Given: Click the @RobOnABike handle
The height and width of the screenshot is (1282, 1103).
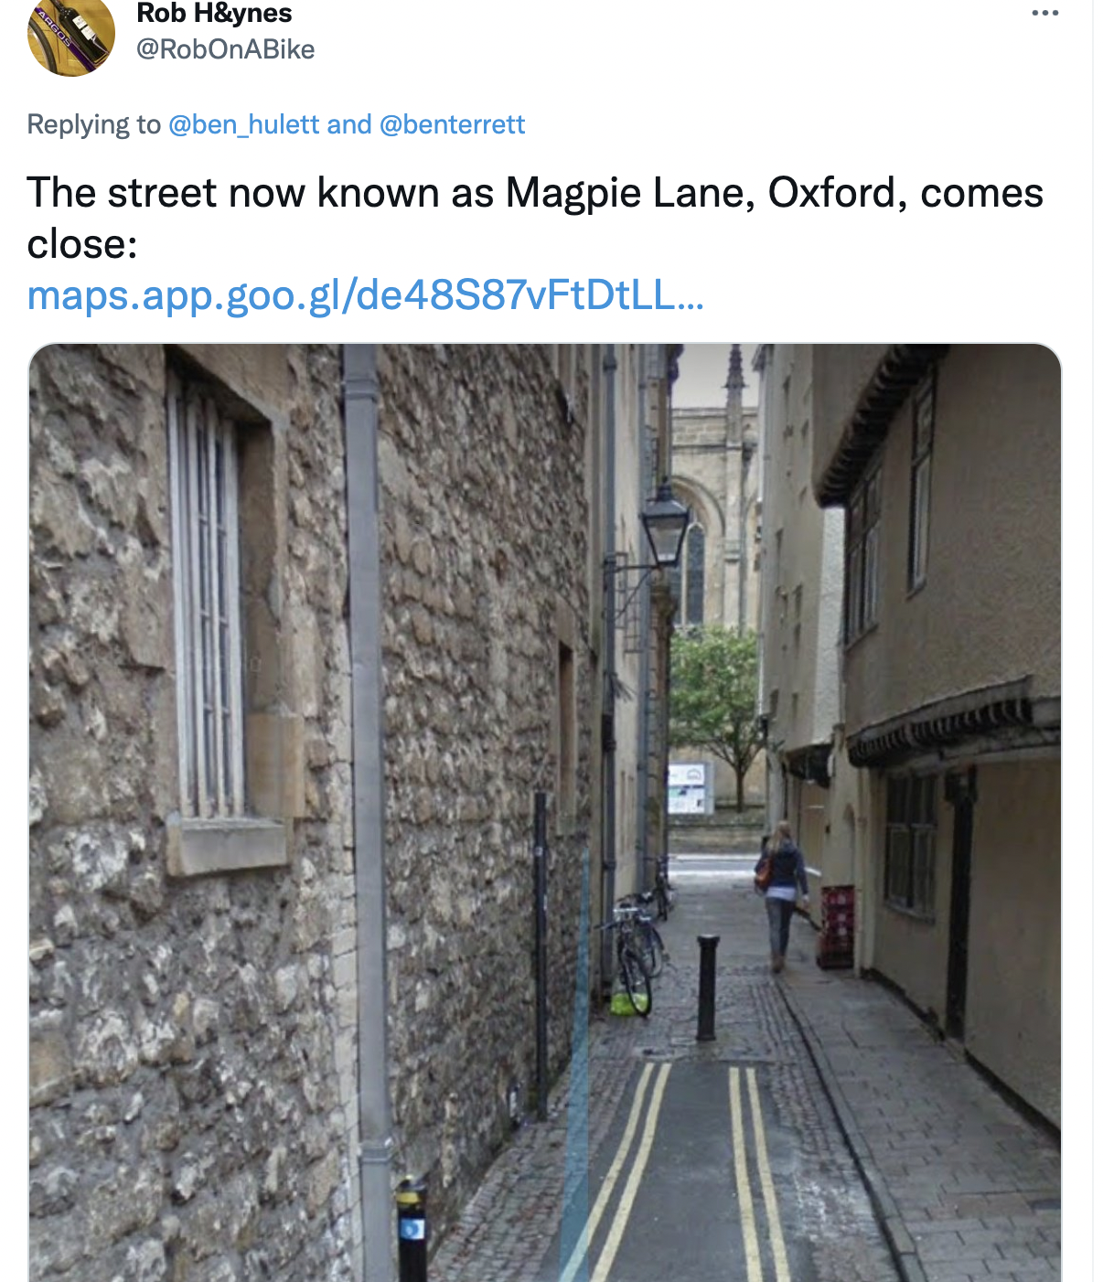Looking at the screenshot, I should 225,49.
